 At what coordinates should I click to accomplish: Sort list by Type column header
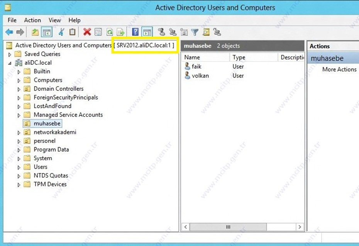[254, 57]
